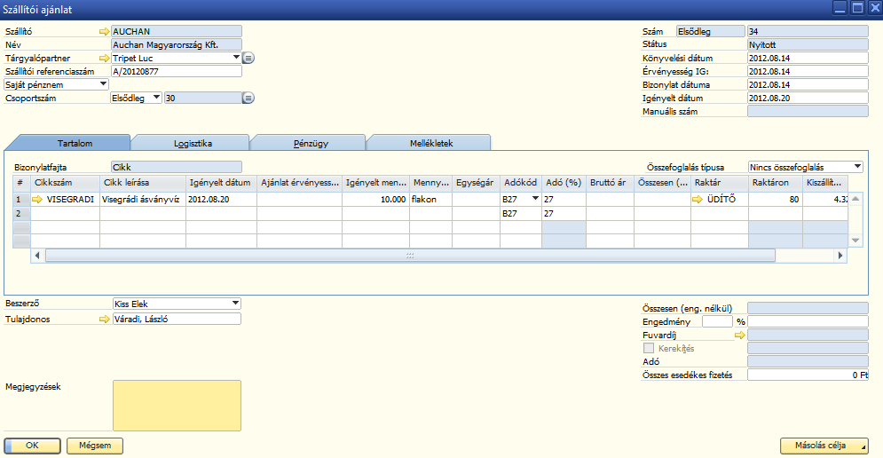Click the table horizontal scrollbar thumb

click(410, 256)
